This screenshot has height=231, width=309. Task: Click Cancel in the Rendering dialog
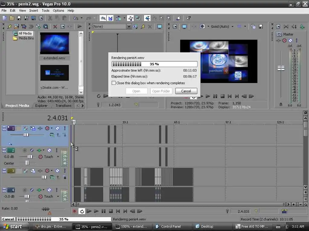point(186,91)
